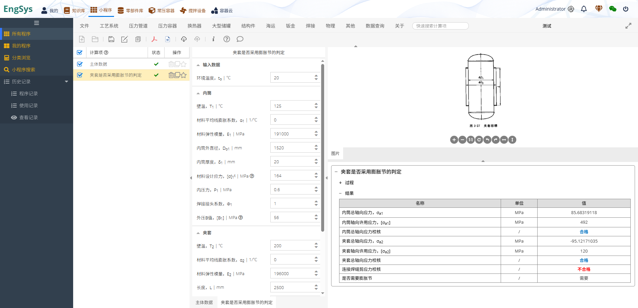638x308 pixels.
Task: Uncheck the 主体数据 calculation item checkbox
Action: click(80, 64)
